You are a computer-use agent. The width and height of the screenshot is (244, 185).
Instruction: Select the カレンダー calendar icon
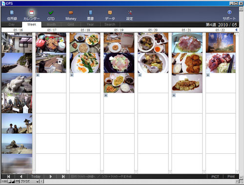pyautogui.click(x=31, y=13)
